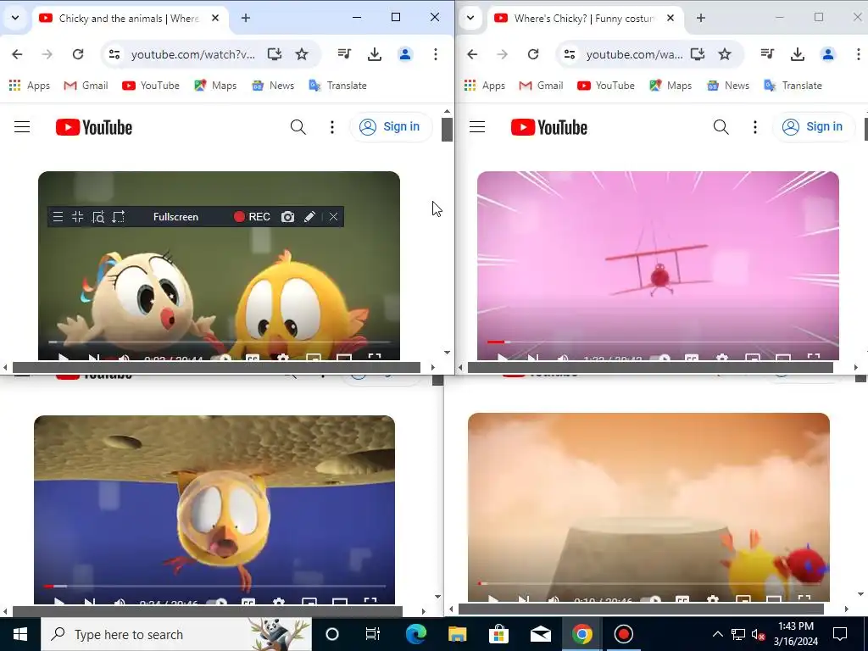Seek on the Chicky and the animals video progress bar

click(x=219, y=342)
